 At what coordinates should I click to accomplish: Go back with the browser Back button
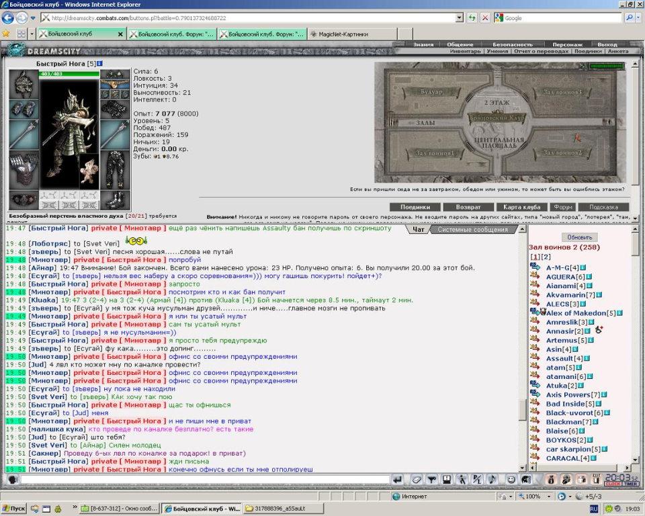(x=8, y=17)
